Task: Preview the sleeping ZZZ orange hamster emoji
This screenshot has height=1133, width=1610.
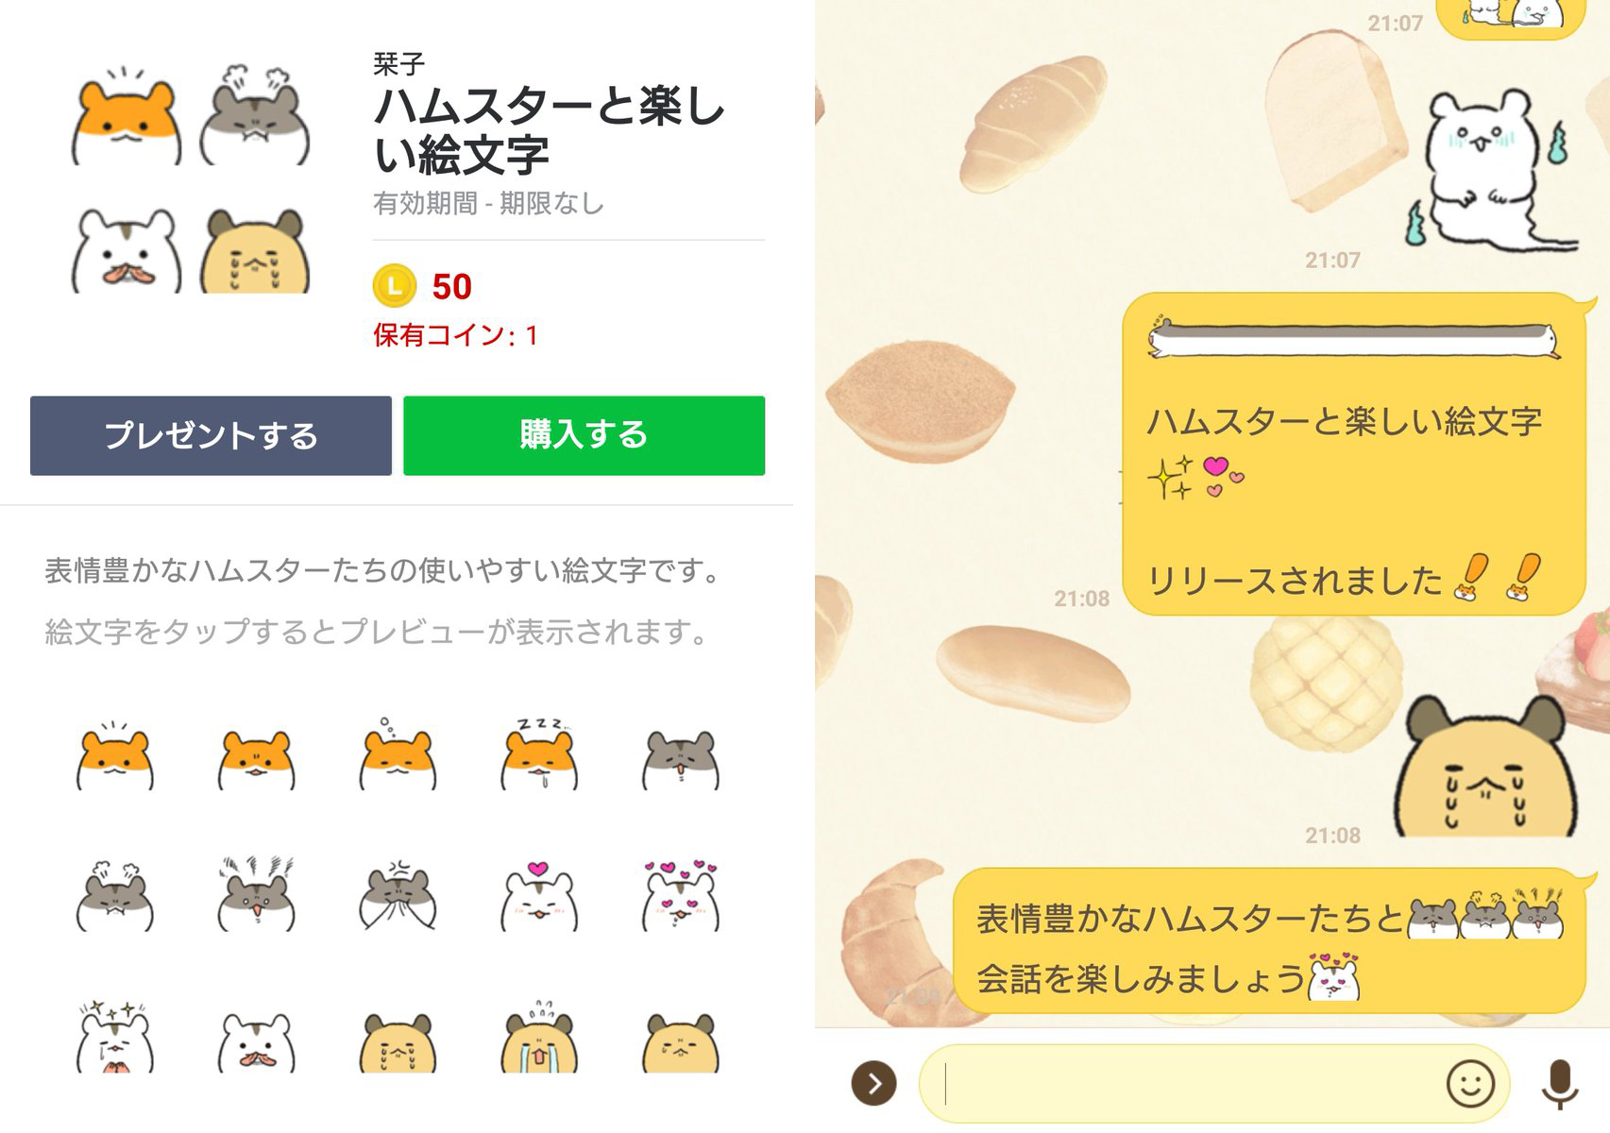Action: pos(539,754)
